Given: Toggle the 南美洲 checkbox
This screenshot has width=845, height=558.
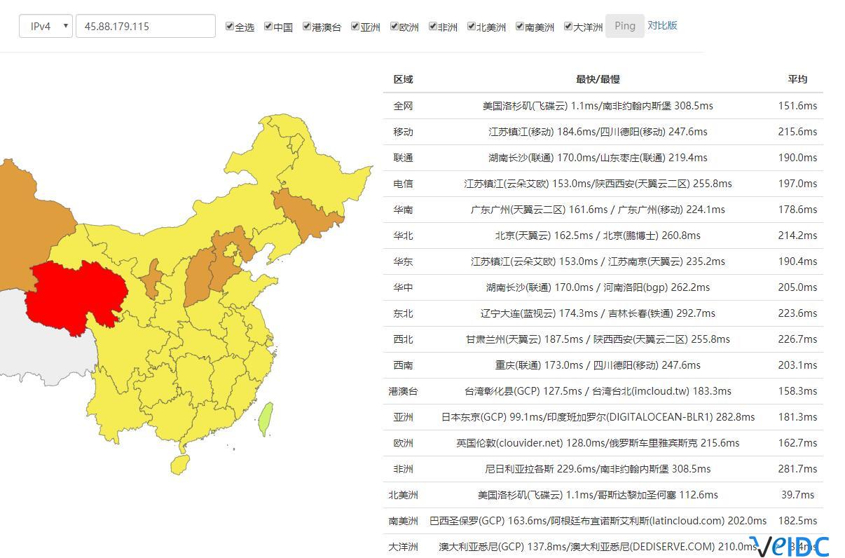Looking at the screenshot, I should click(x=520, y=27).
